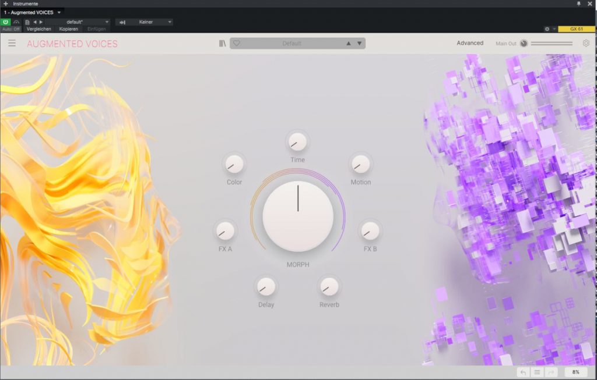Favorite the Default preset with the heart
The image size is (597, 380).
tap(237, 43)
